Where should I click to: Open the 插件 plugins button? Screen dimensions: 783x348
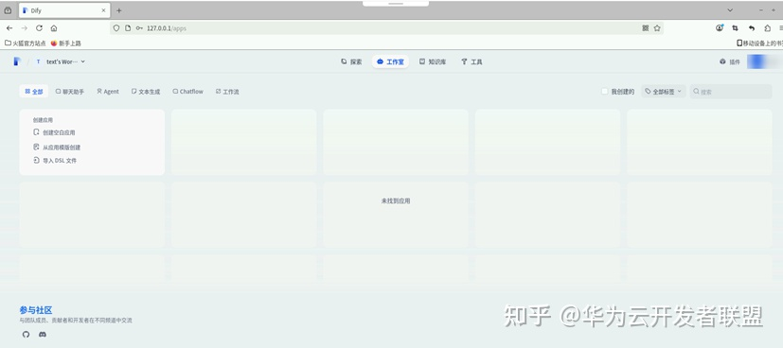tap(730, 61)
